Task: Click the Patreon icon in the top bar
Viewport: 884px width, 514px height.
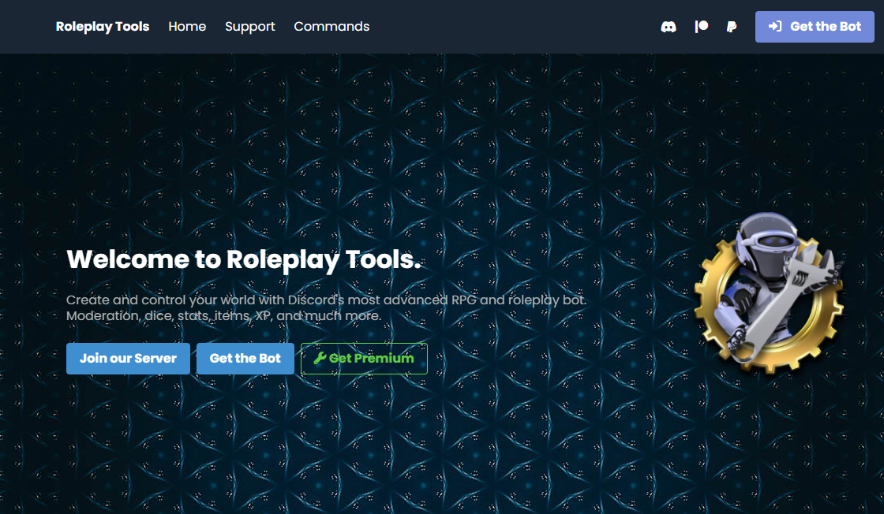Action: [700, 26]
